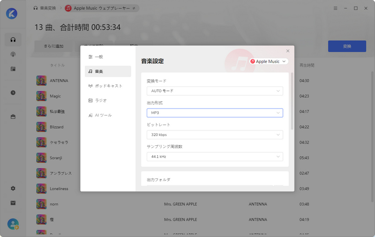Select the AI ツール settings tab
The image size is (375, 237).
tap(108, 115)
